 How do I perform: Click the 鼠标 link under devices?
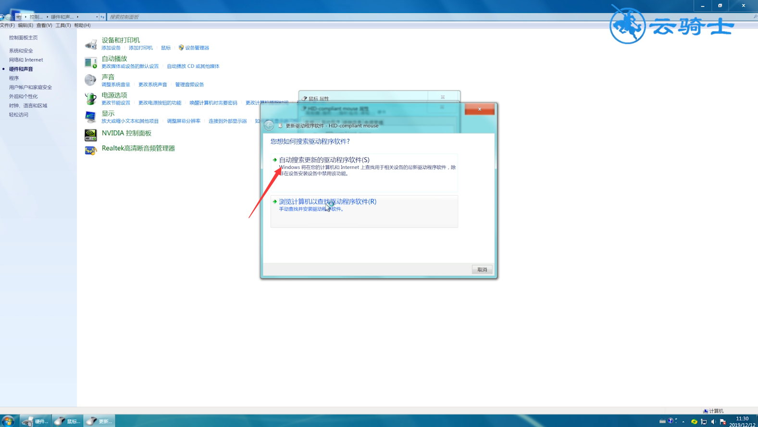click(x=166, y=48)
